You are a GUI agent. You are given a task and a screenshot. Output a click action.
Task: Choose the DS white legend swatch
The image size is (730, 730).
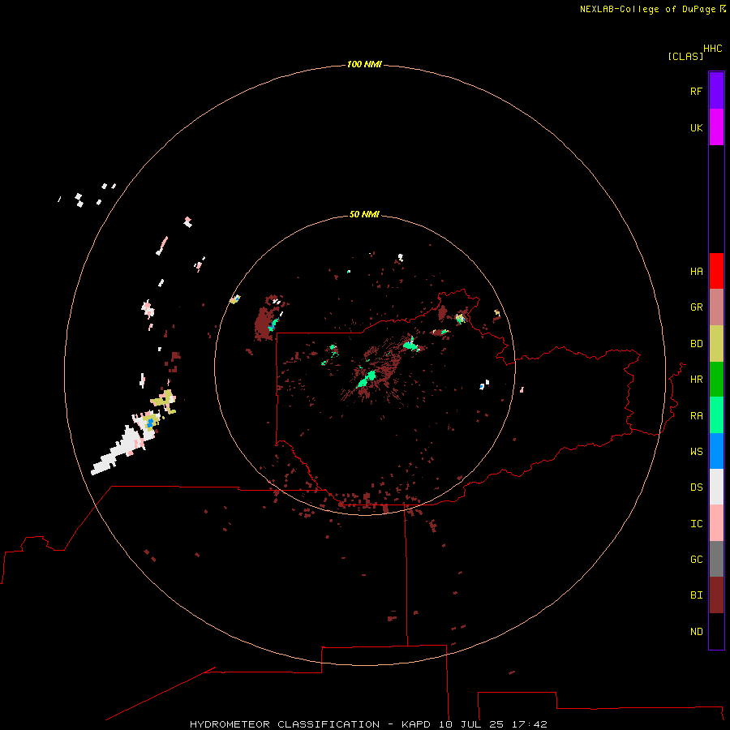pos(716,487)
